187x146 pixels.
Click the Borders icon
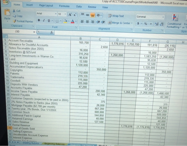point(57,21)
